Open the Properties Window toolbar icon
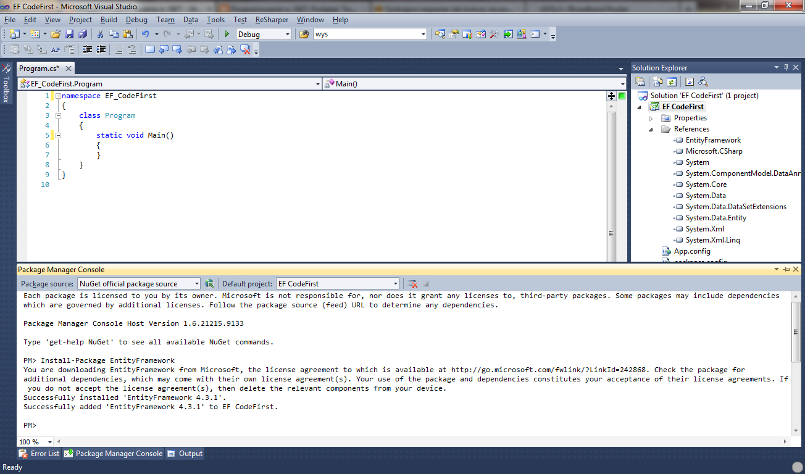805x474 pixels. (454, 34)
